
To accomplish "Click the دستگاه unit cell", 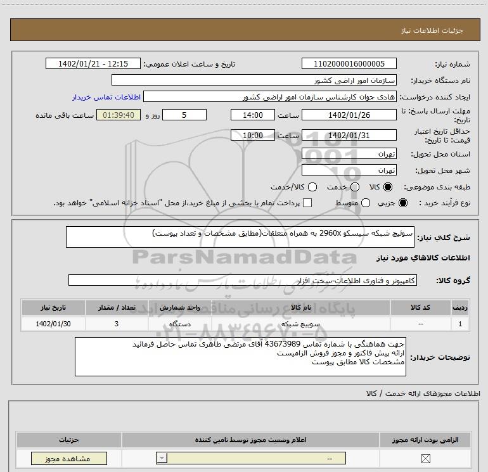I will point(180,324).
